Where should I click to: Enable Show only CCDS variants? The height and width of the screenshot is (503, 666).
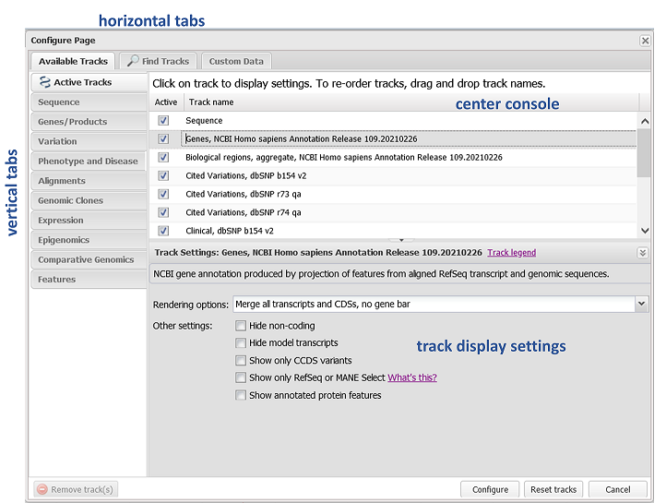click(241, 361)
